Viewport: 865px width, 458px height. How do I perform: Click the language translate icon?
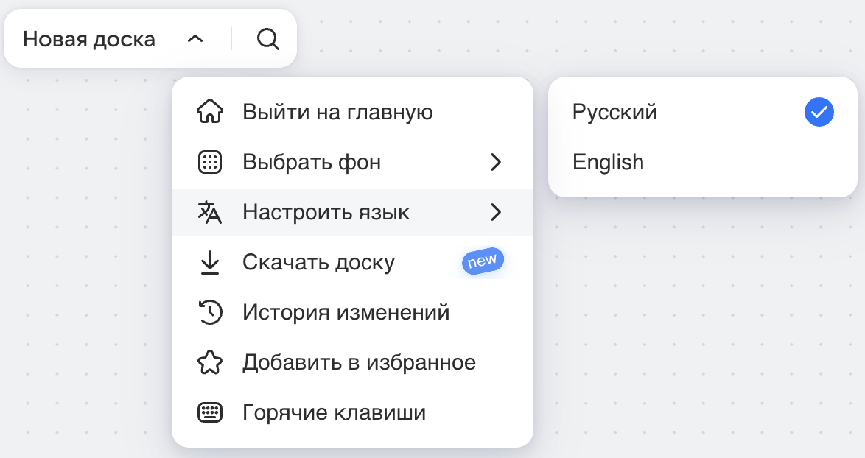(x=210, y=212)
